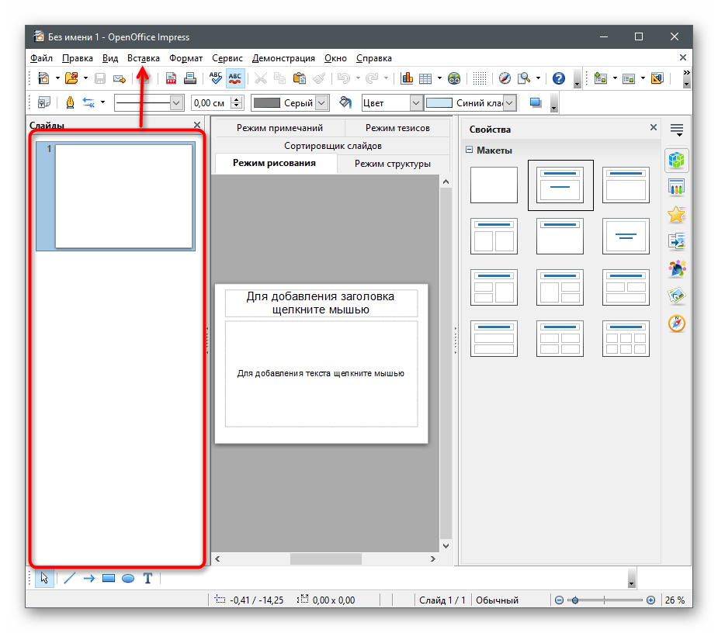The image size is (718, 633).
Task: Expand the gray line color dropdown
Action: click(322, 102)
